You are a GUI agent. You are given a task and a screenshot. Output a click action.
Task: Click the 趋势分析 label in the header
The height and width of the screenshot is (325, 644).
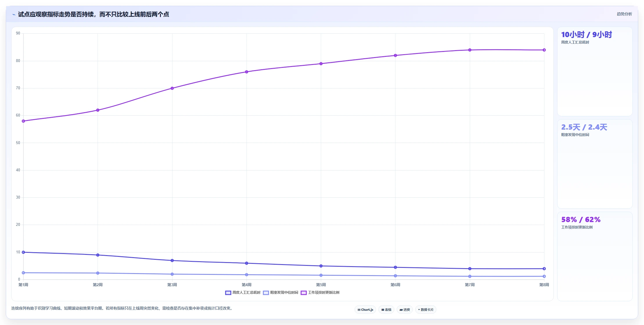click(x=624, y=14)
